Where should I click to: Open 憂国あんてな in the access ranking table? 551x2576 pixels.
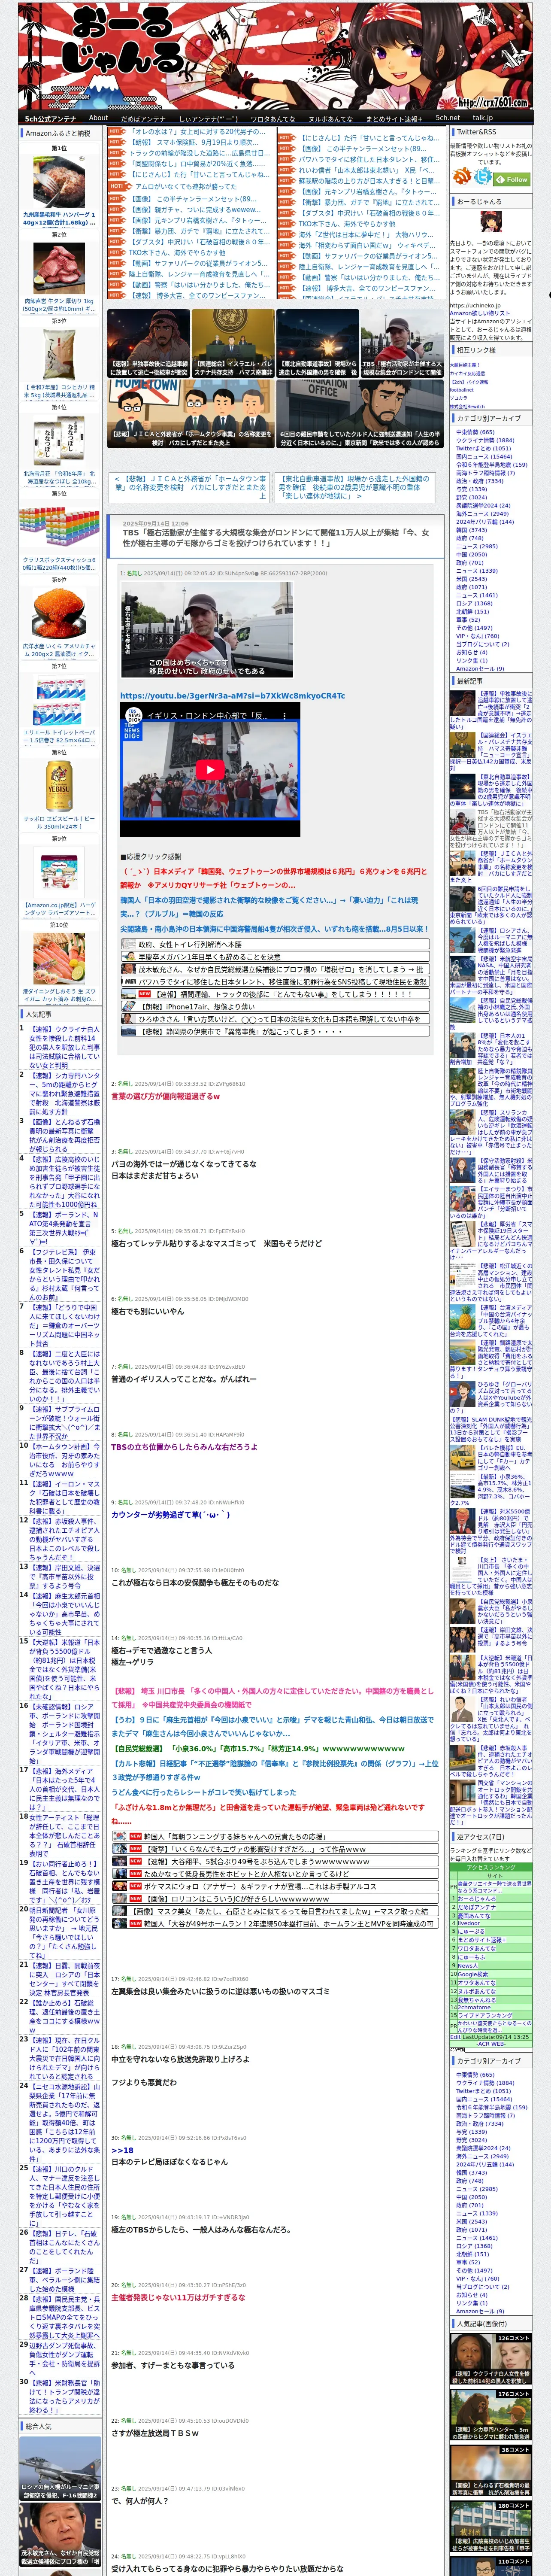(474, 1916)
